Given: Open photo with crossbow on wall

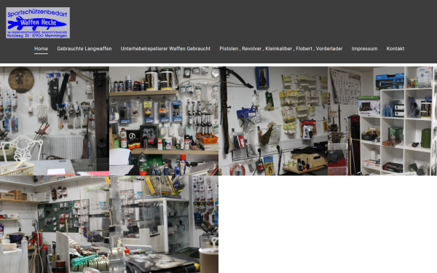Looking at the screenshot, I should tap(273, 121).
